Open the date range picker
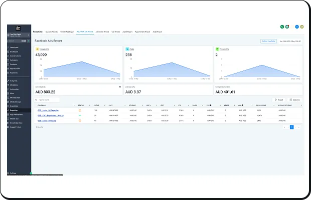The image size is (311, 200). tap(290, 41)
